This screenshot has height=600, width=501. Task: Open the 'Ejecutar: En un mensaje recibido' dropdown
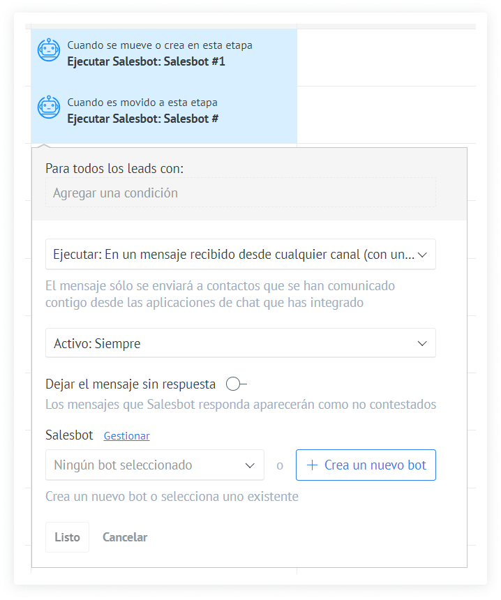(234, 255)
